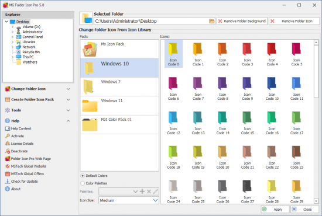
Task: Select Recycle Bin in Explorer tree
Action: 31,52
